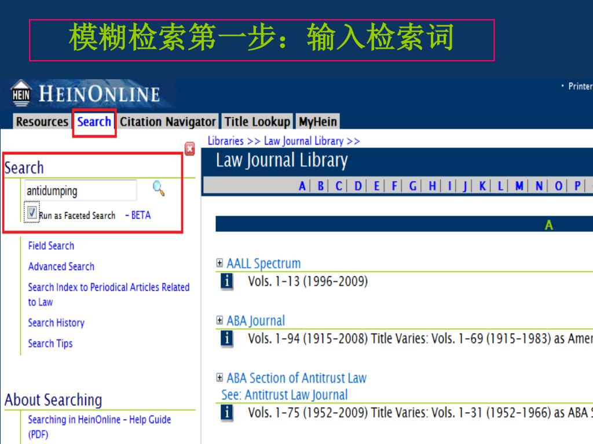The height and width of the screenshot is (444, 593).
Task: Jump to letter H in alphabet index
Action: 432,186
